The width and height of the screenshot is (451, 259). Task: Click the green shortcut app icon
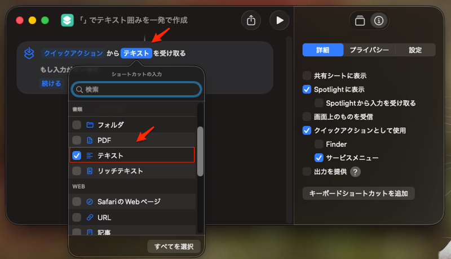67,20
